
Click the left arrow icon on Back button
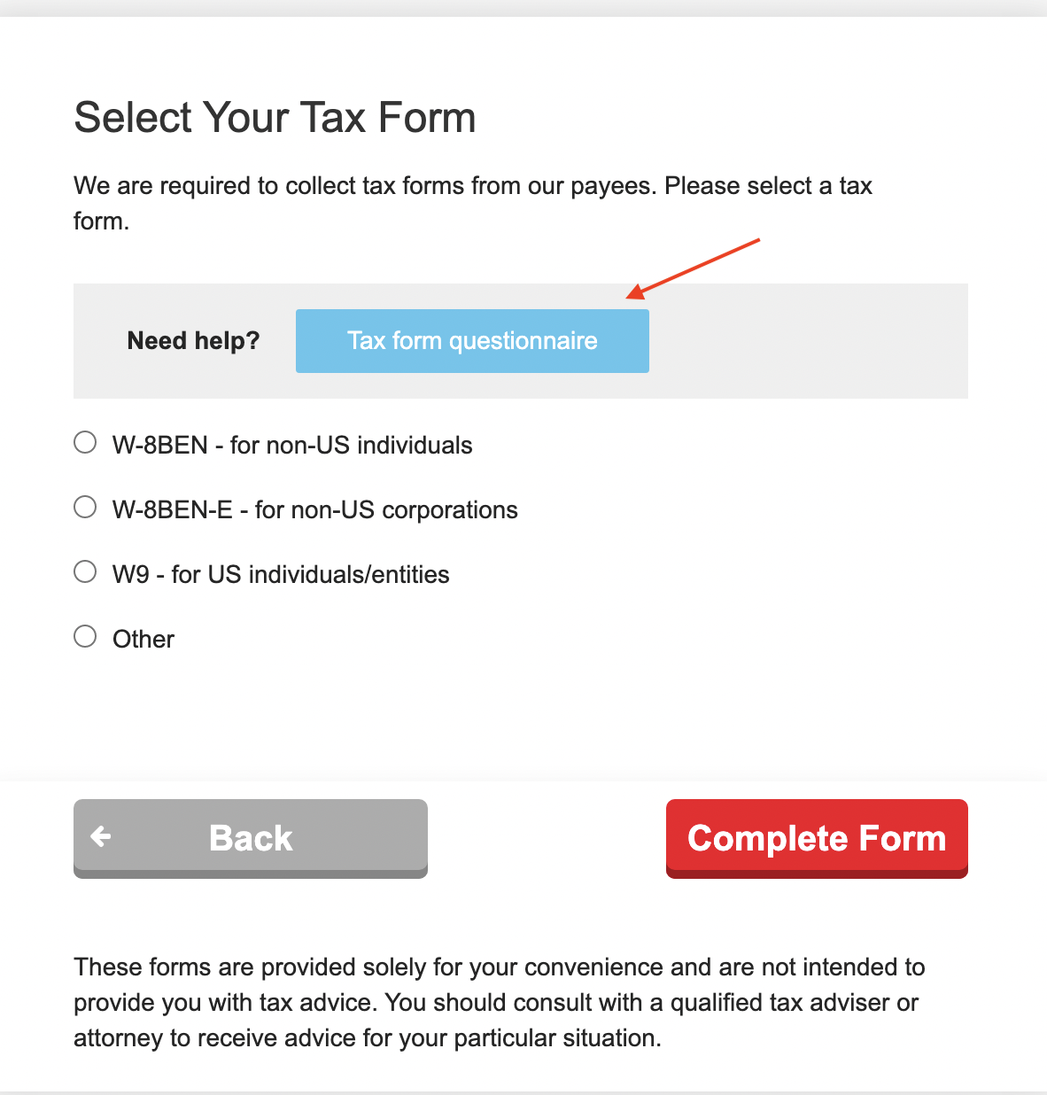[101, 836]
